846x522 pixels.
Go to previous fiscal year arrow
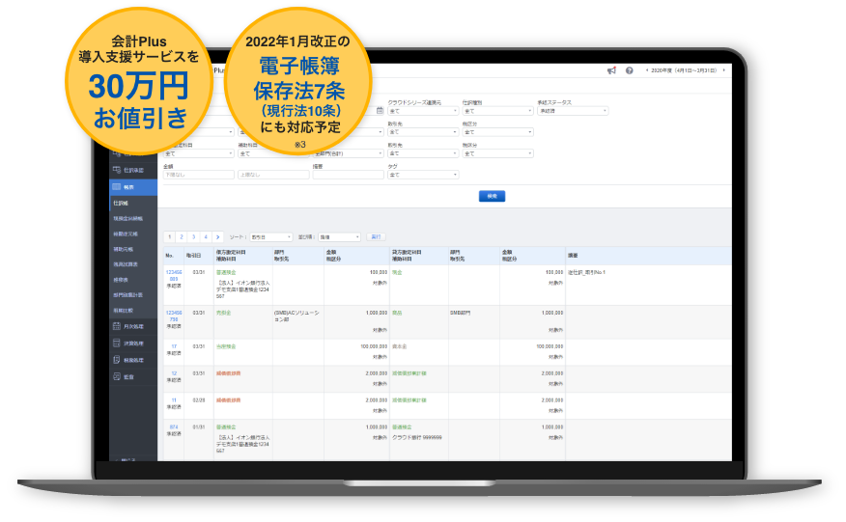click(646, 70)
